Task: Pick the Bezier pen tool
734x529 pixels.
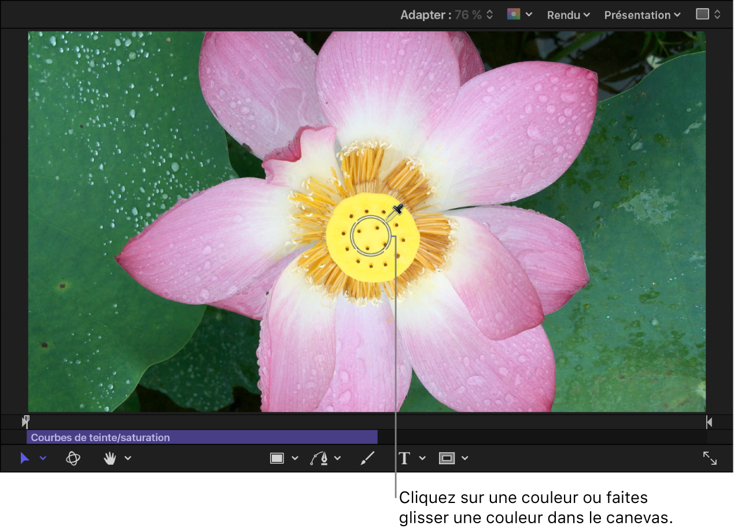Action: click(319, 458)
